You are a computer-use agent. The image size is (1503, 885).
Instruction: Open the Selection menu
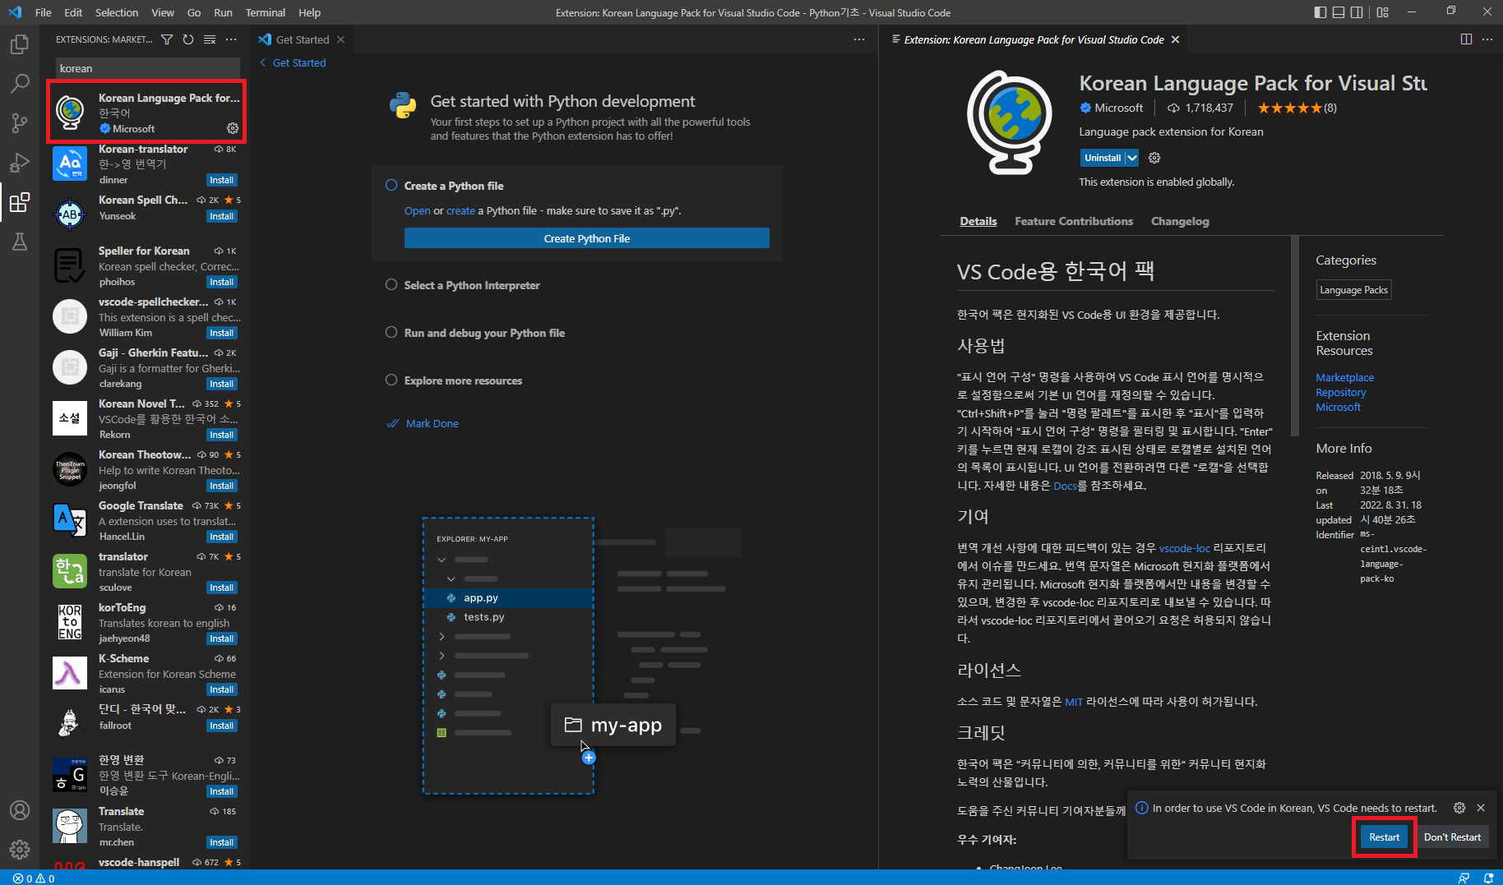(x=117, y=12)
